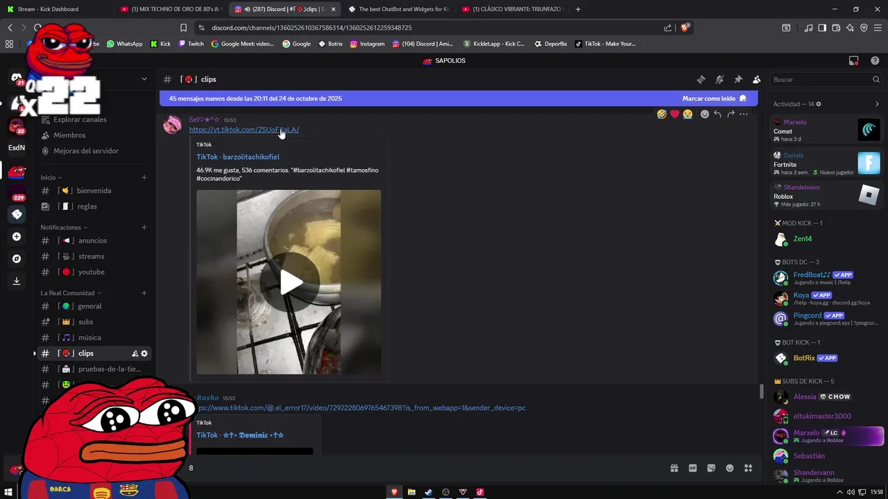Open vt.tiktok.com link in message

pos(244,130)
